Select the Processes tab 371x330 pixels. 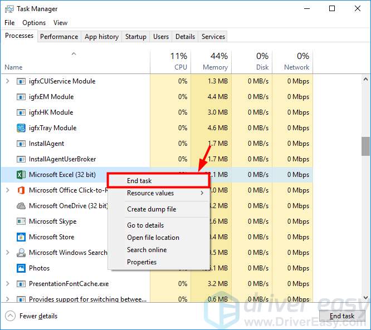point(19,36)
